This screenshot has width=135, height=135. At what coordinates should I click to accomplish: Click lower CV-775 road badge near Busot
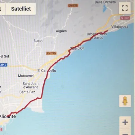pyautogui.click(x=51, y=53)
